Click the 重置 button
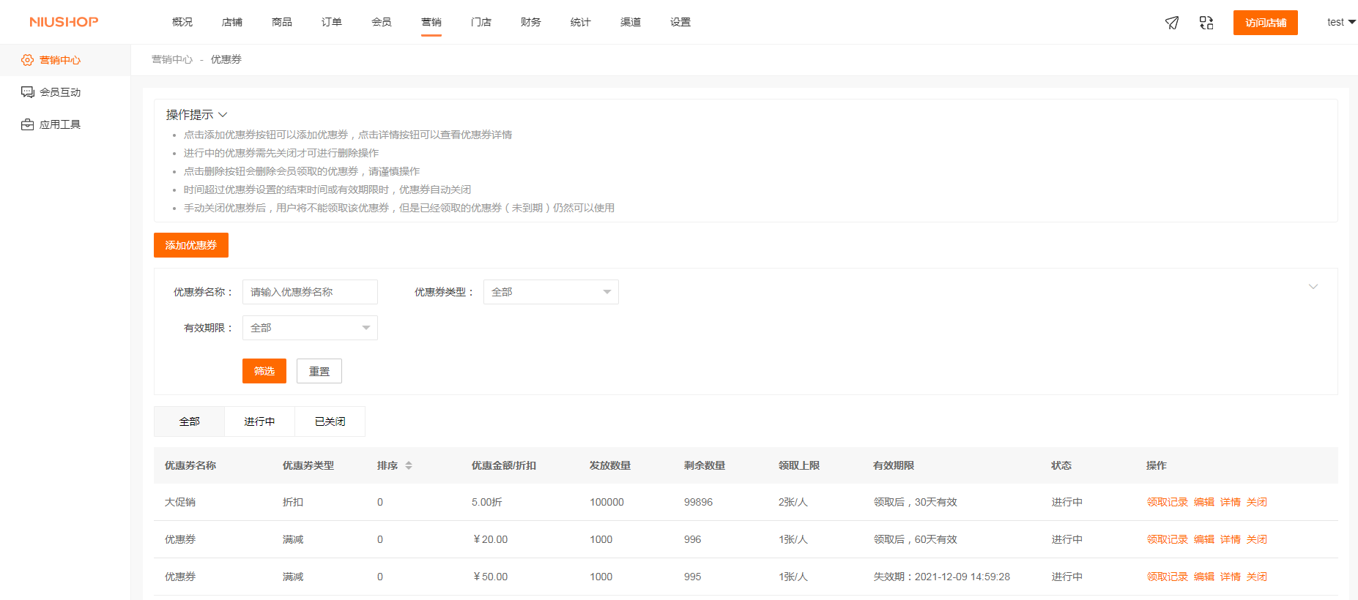The image size is (1358, 600). [319, 371]
